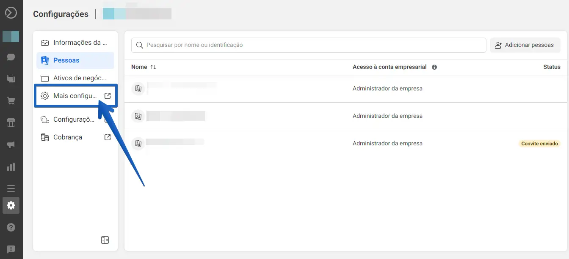Click the Adicionar pessoas button
The height and width of the screenshot is (259, 569).
(525, 45)
